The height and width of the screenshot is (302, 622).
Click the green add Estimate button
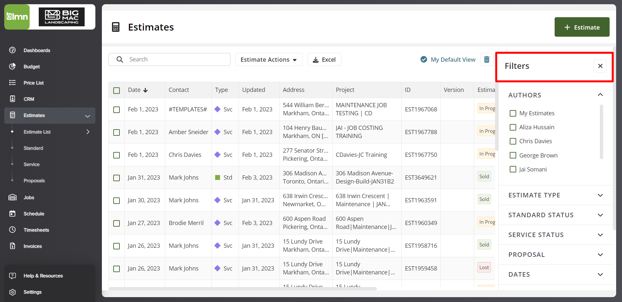[x=582, y=27]
